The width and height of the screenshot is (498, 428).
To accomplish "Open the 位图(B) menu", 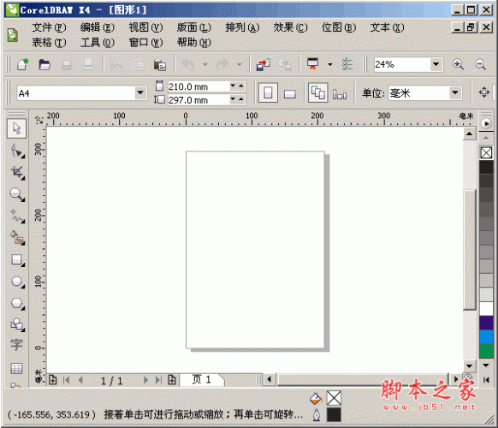I will [x=339, y=27].
